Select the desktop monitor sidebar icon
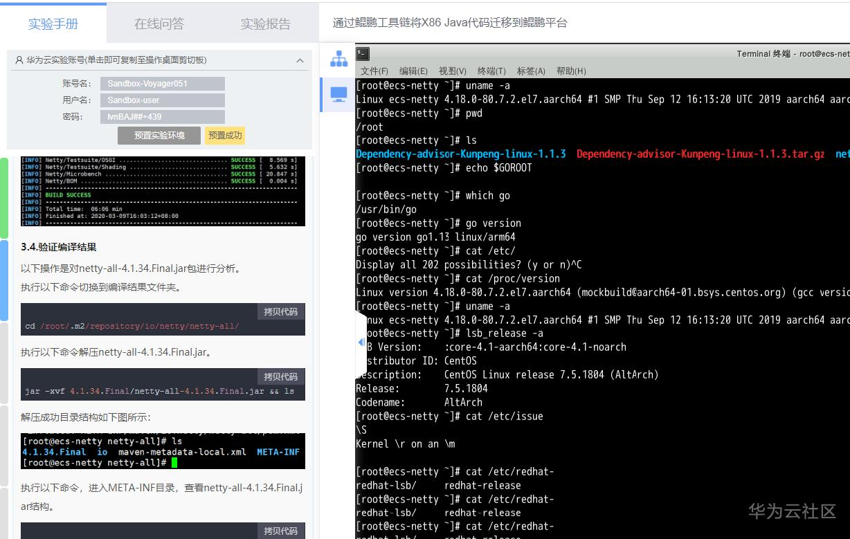This screenshot has height=539, width=850. pyautogui.click(x=338, y=94)
